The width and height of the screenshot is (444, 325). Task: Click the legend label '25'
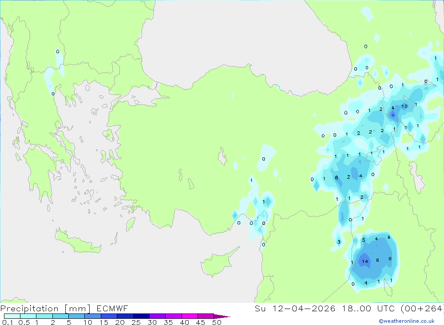tap(136, 322)
